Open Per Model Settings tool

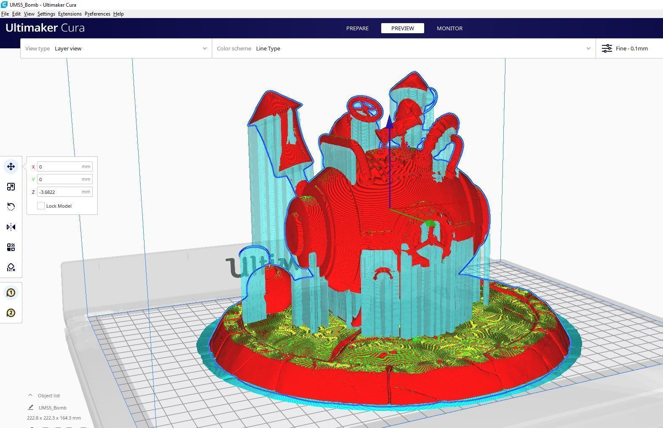coord(11,247)
